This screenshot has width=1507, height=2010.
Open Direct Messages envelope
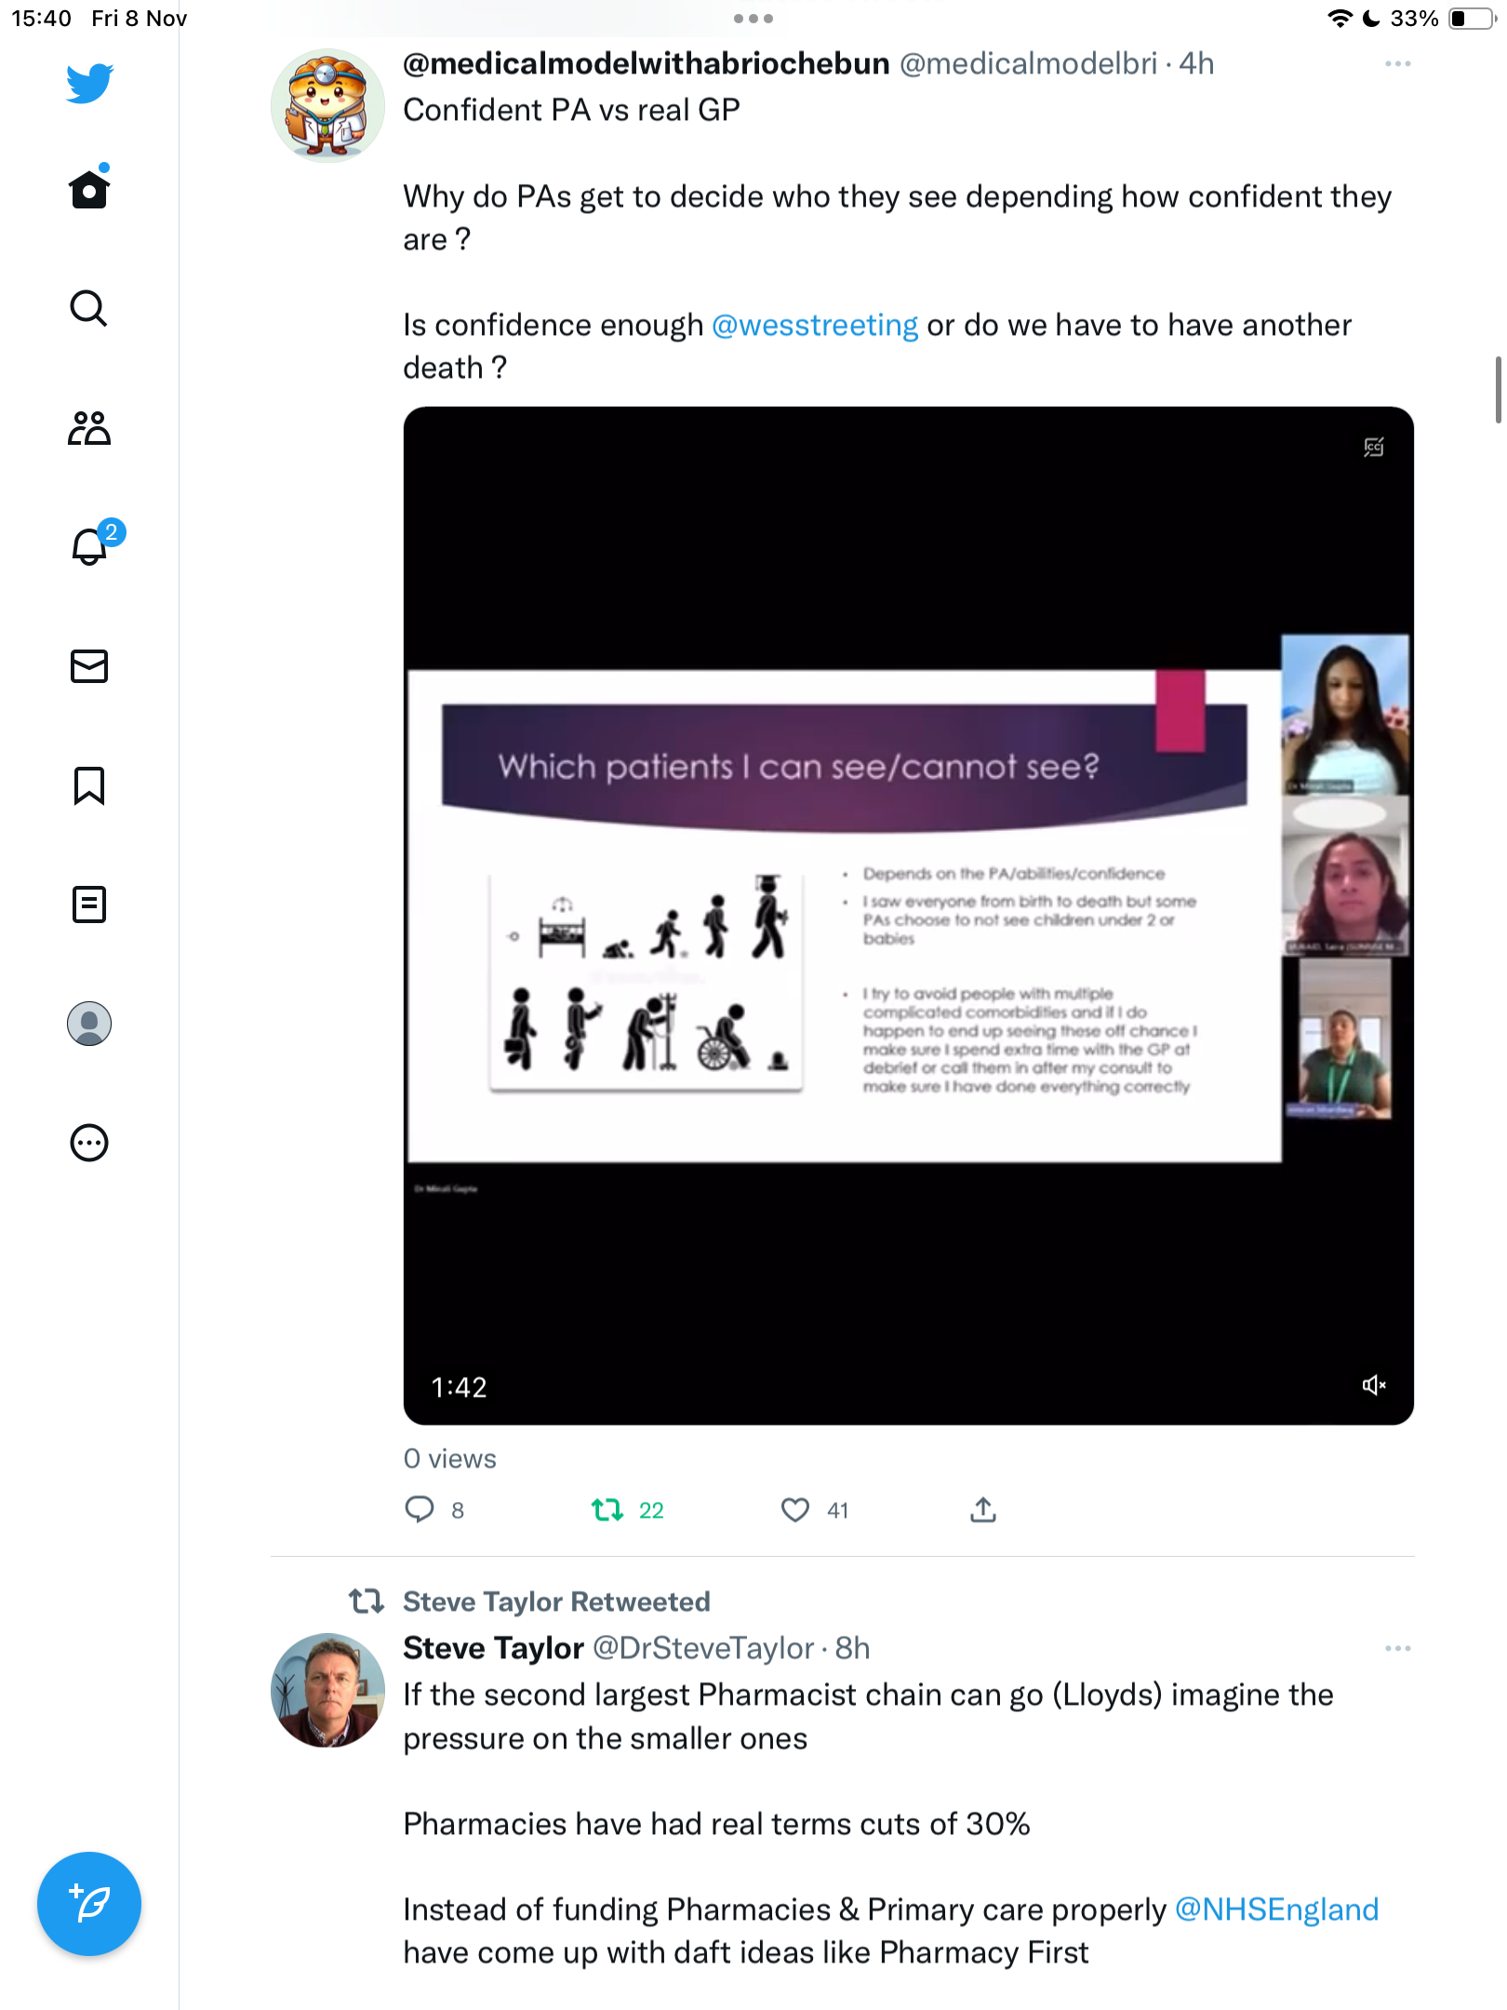click(x=89, y=666)
